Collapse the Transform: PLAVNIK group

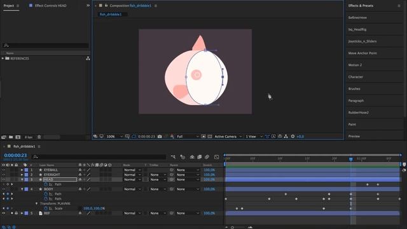[x=37, y=204]
